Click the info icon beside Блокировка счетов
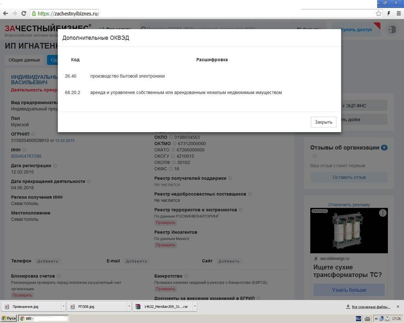404x323 pixels. (x=59, y=276)
